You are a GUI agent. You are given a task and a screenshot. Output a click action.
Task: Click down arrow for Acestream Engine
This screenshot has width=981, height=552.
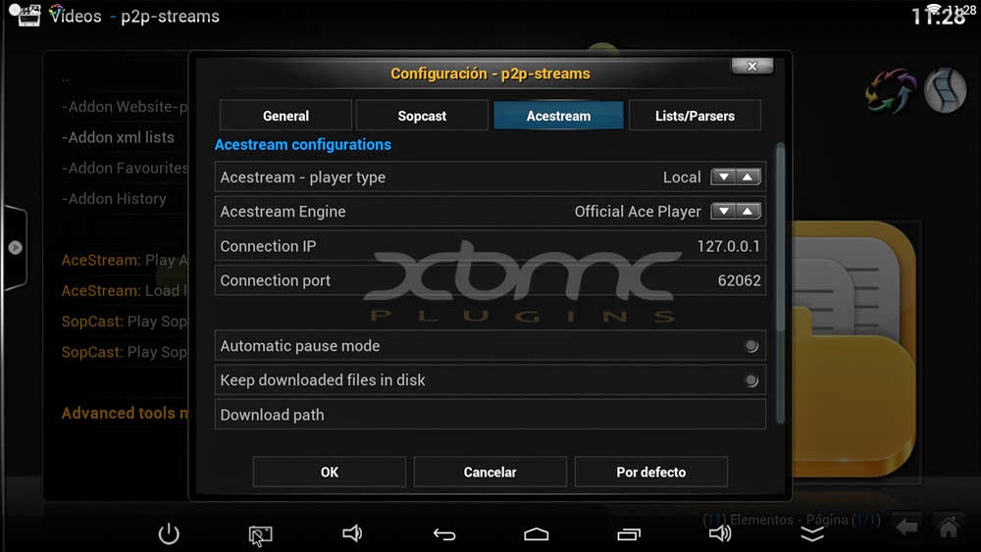tap(723, 212)
